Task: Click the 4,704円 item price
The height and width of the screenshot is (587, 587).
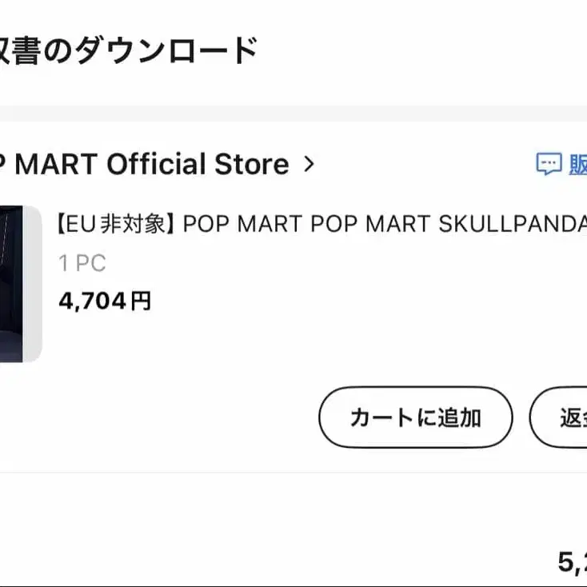Action: [x=104, y=301]
